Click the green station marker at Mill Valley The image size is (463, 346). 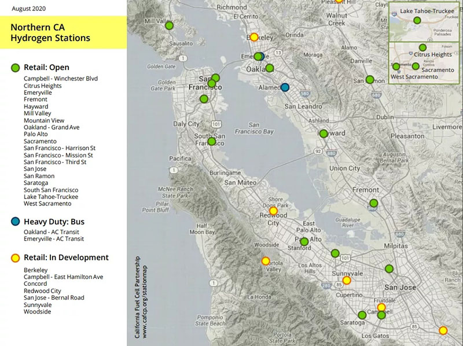point(170,25)
